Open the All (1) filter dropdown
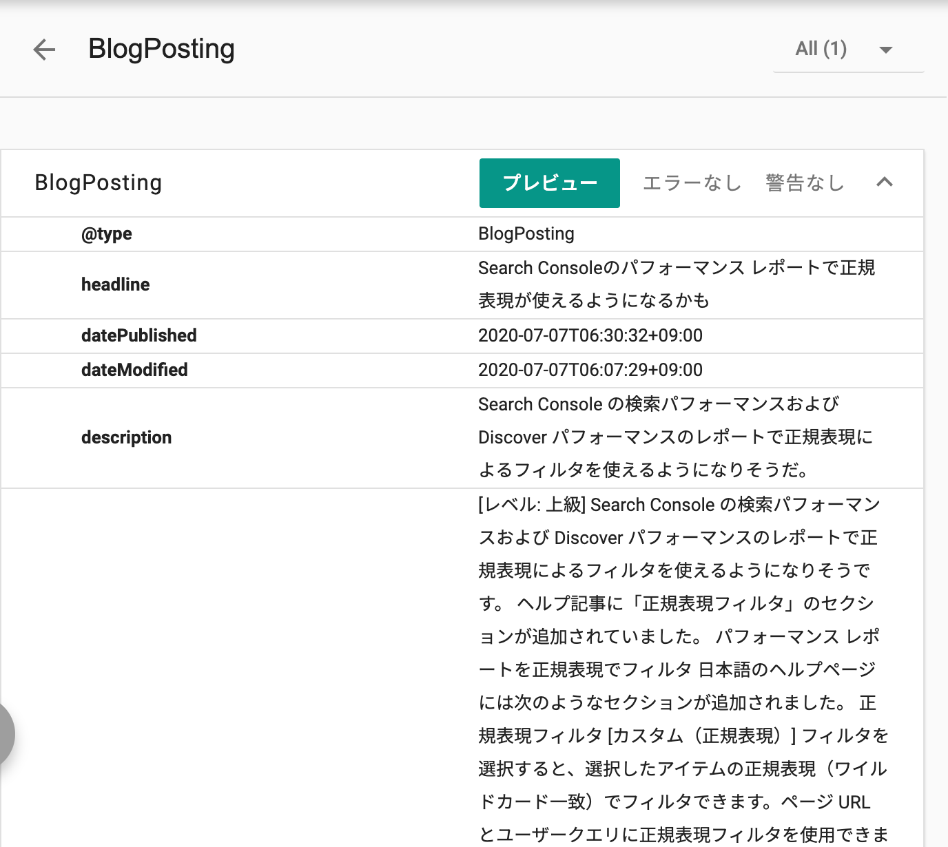The height and width of the screenshot is (847, 948). point(848,50)
